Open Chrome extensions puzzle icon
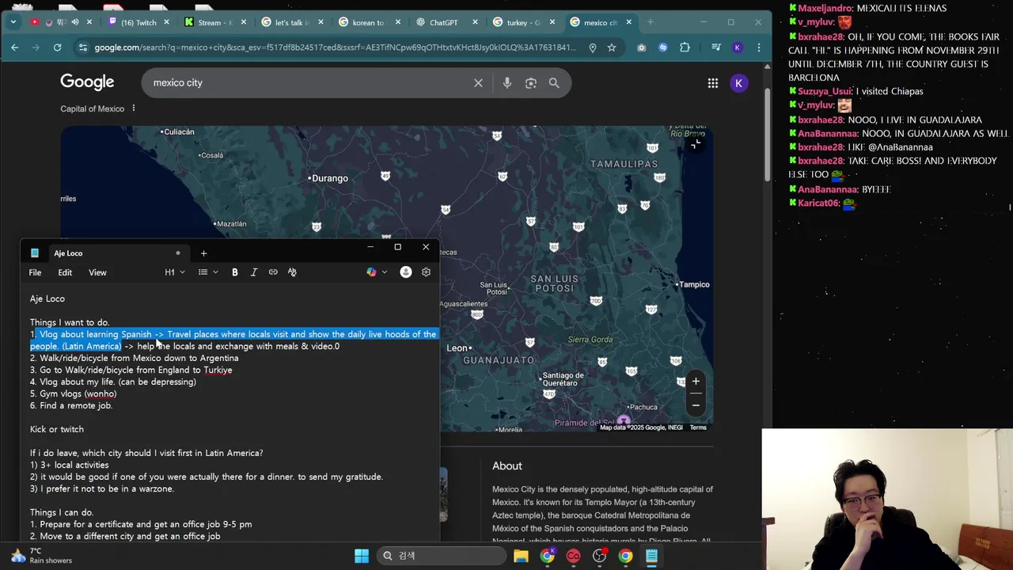1013x570 pixels. tap(685, 47)
